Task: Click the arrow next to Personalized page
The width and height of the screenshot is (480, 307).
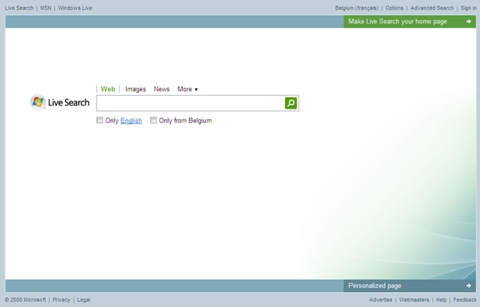Action: (x=468, y=285)
